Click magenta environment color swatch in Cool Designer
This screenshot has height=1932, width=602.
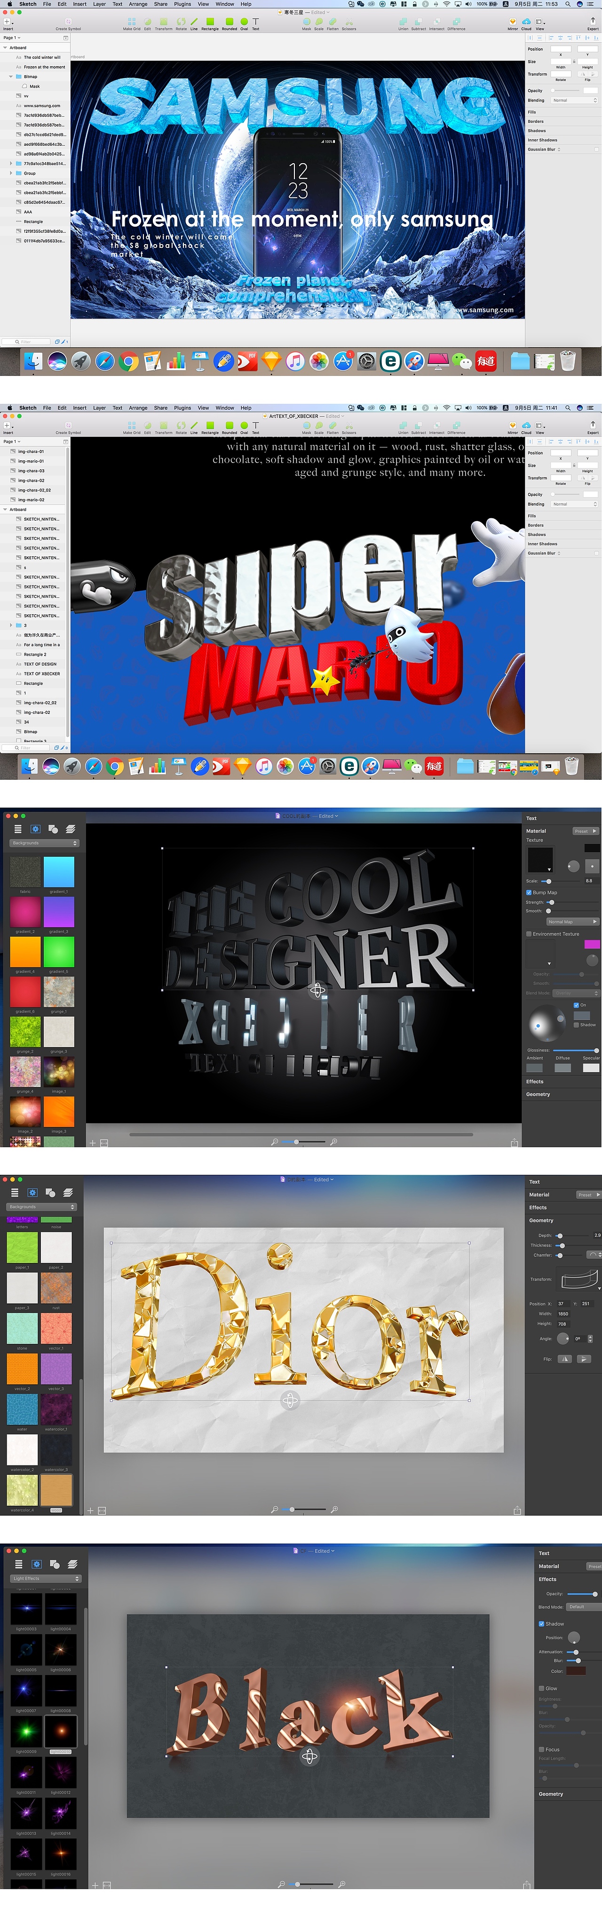(x=592, y=944)
